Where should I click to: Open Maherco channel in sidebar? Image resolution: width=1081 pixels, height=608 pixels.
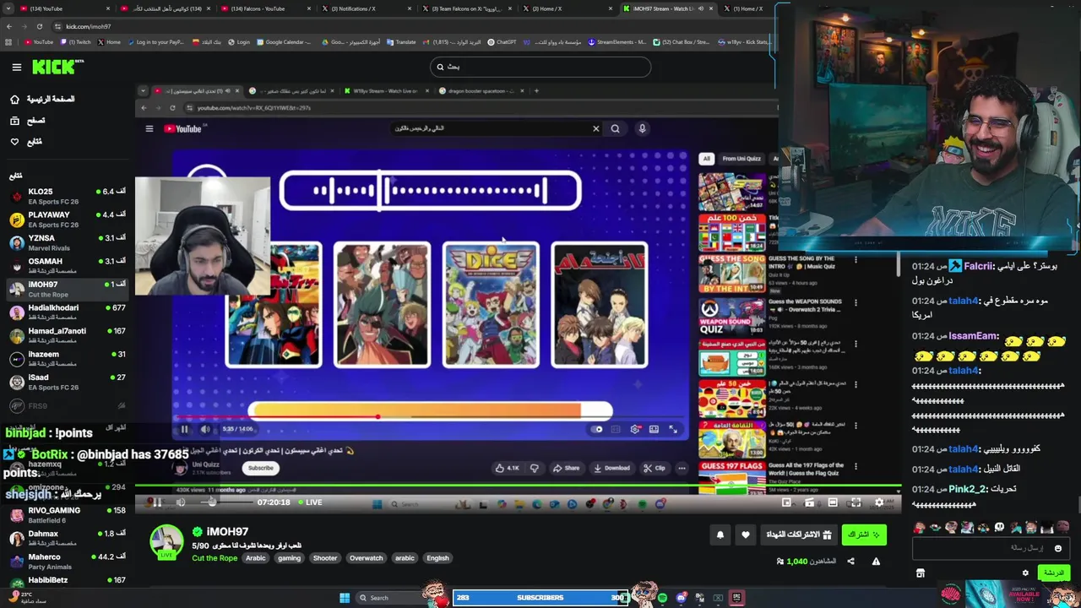coord(67,562)
